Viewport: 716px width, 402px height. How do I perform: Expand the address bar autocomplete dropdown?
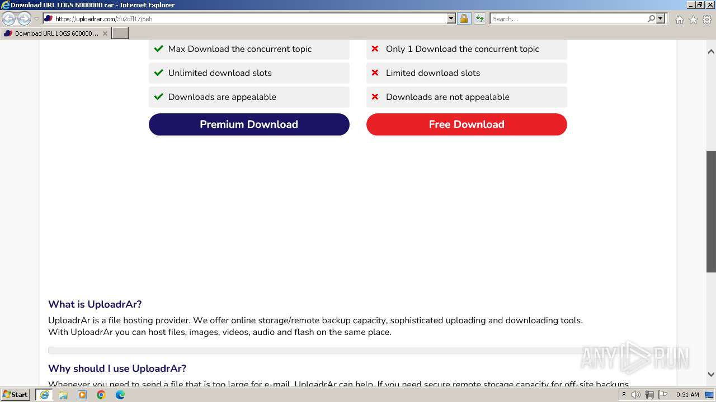pyautogui.click(x=451, y=19)
